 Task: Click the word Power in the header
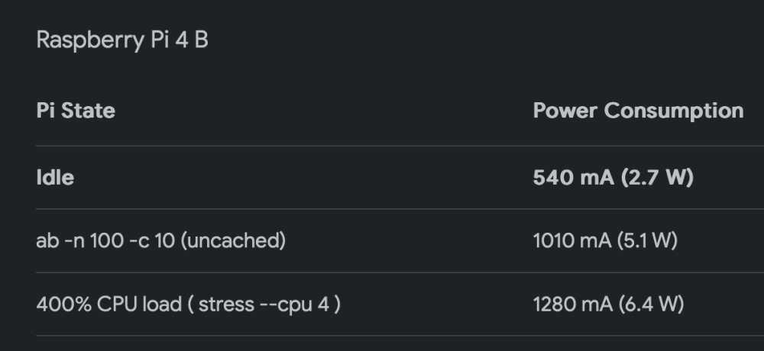click(565, 111)
